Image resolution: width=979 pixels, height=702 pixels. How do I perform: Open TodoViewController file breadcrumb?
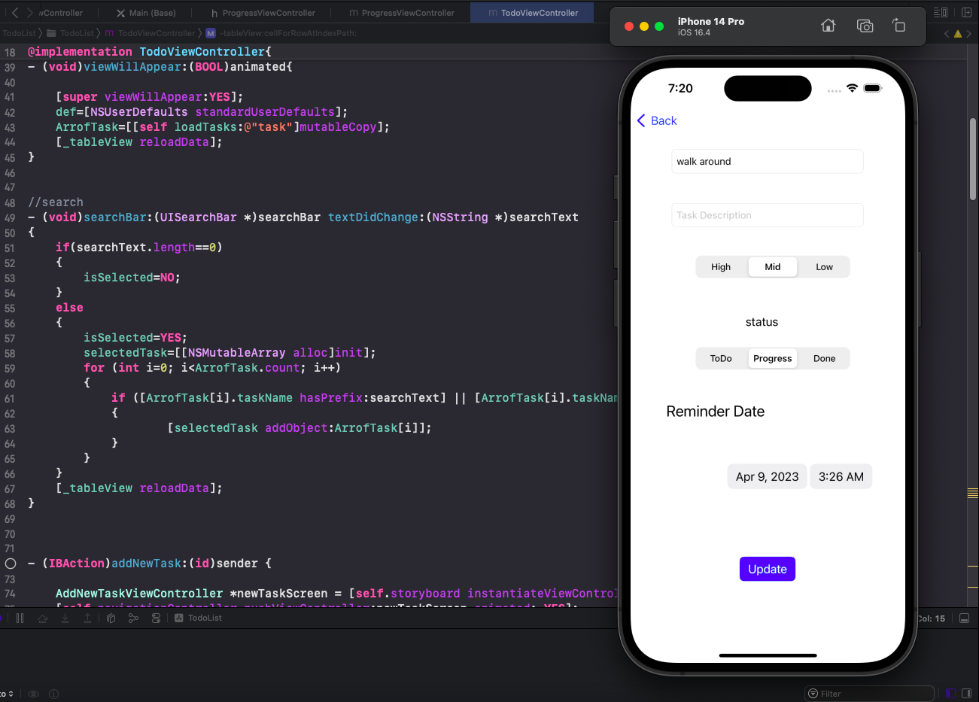(149, 33)
